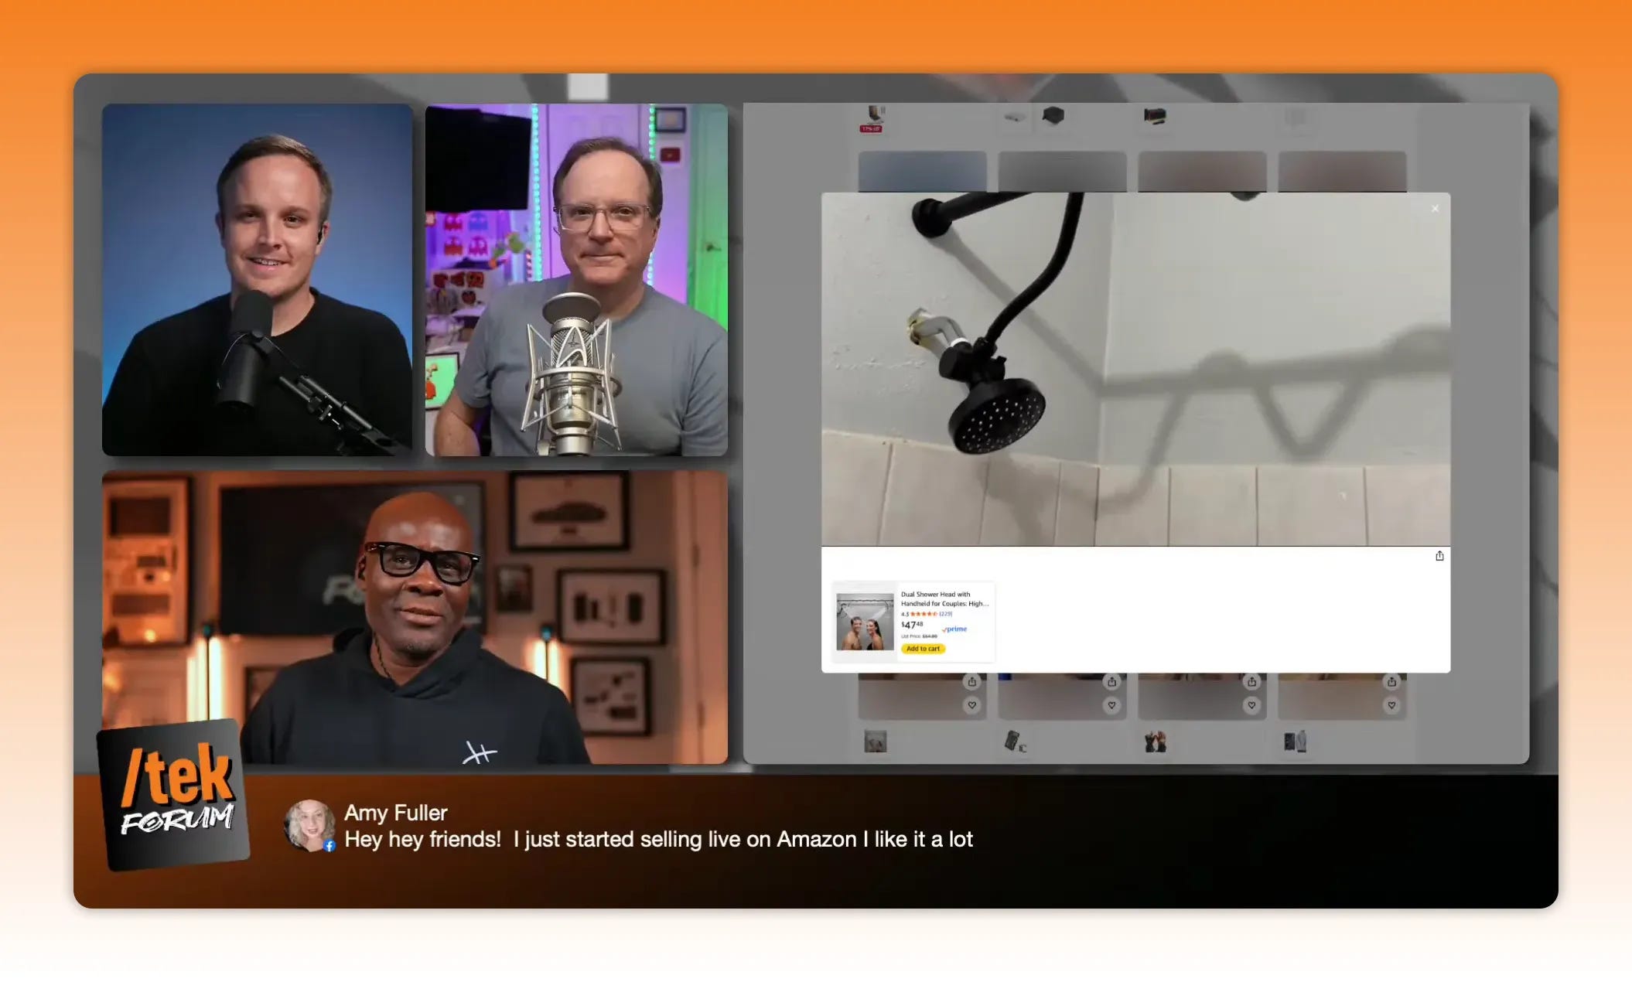Click the (229) review count link
1632x982 pixels.
[946, 614]
